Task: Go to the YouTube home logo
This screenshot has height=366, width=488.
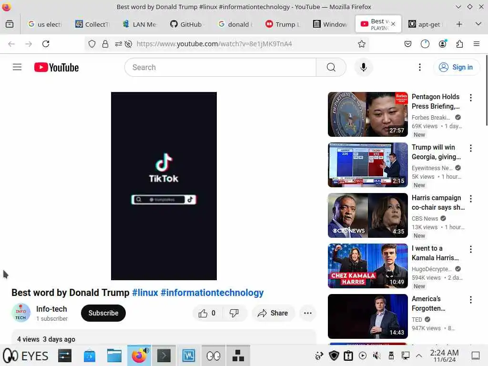Action: (56, 67)
